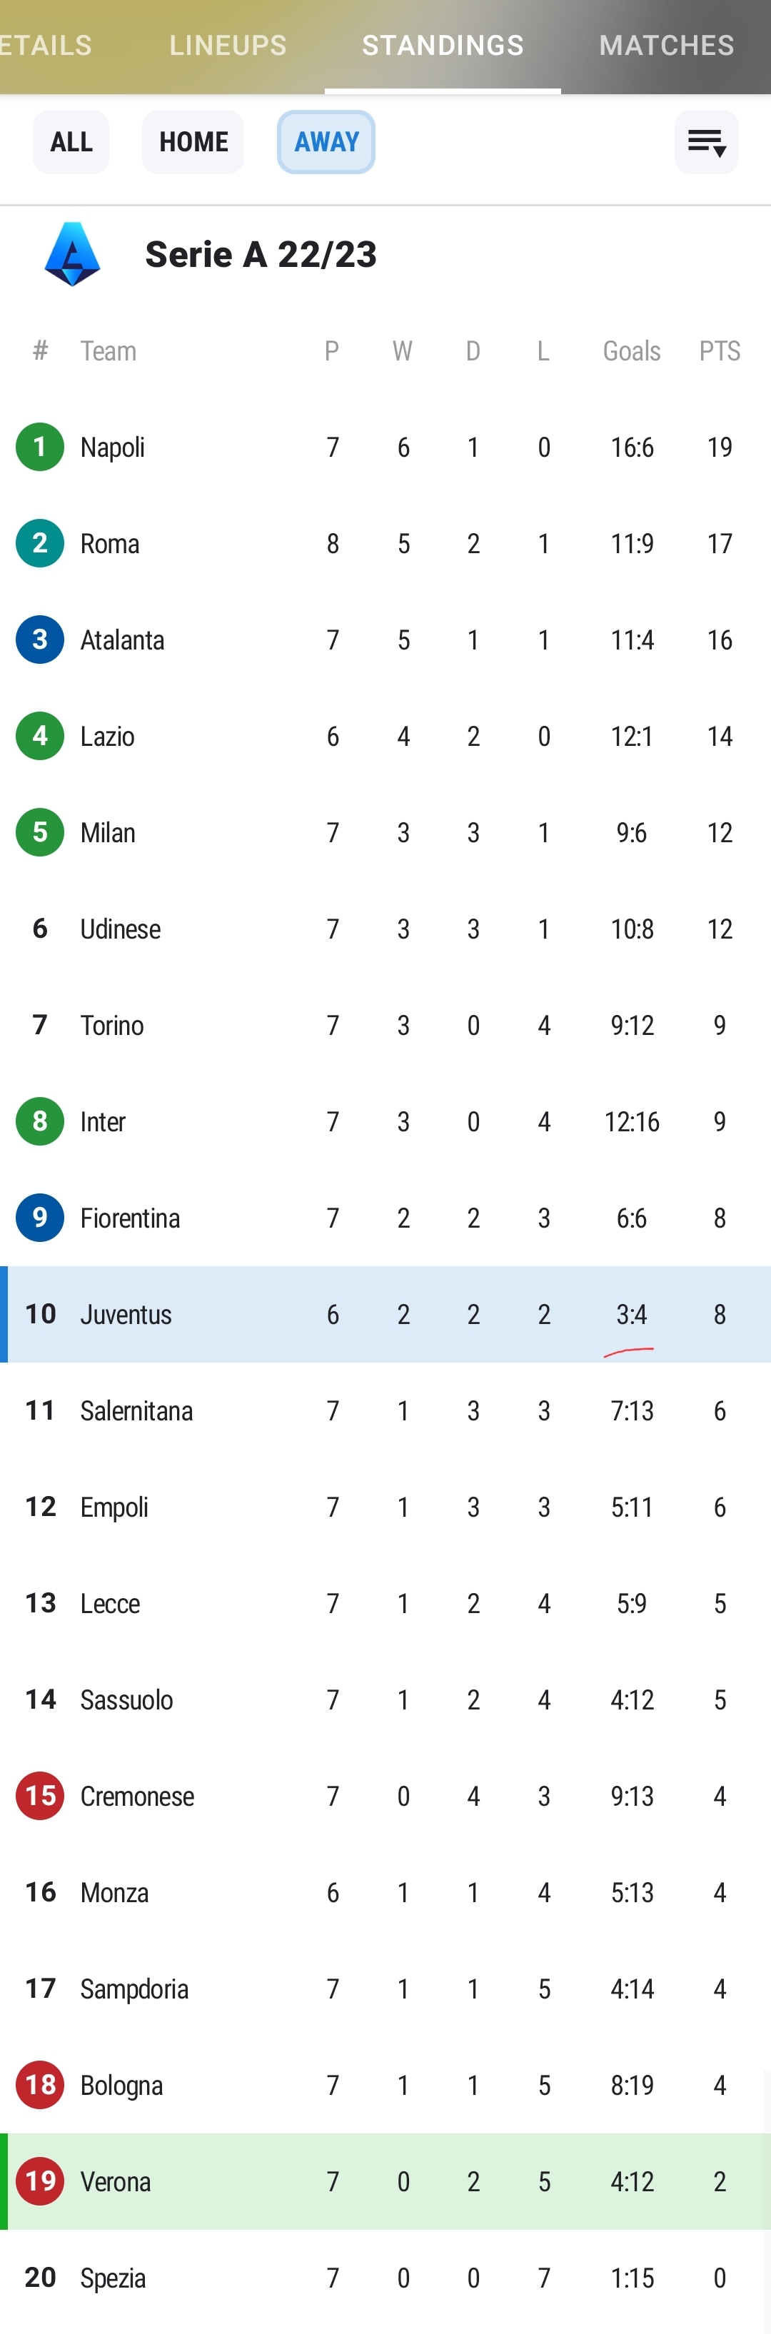
Task: Click the PTS column header
Action: point(720,350)
